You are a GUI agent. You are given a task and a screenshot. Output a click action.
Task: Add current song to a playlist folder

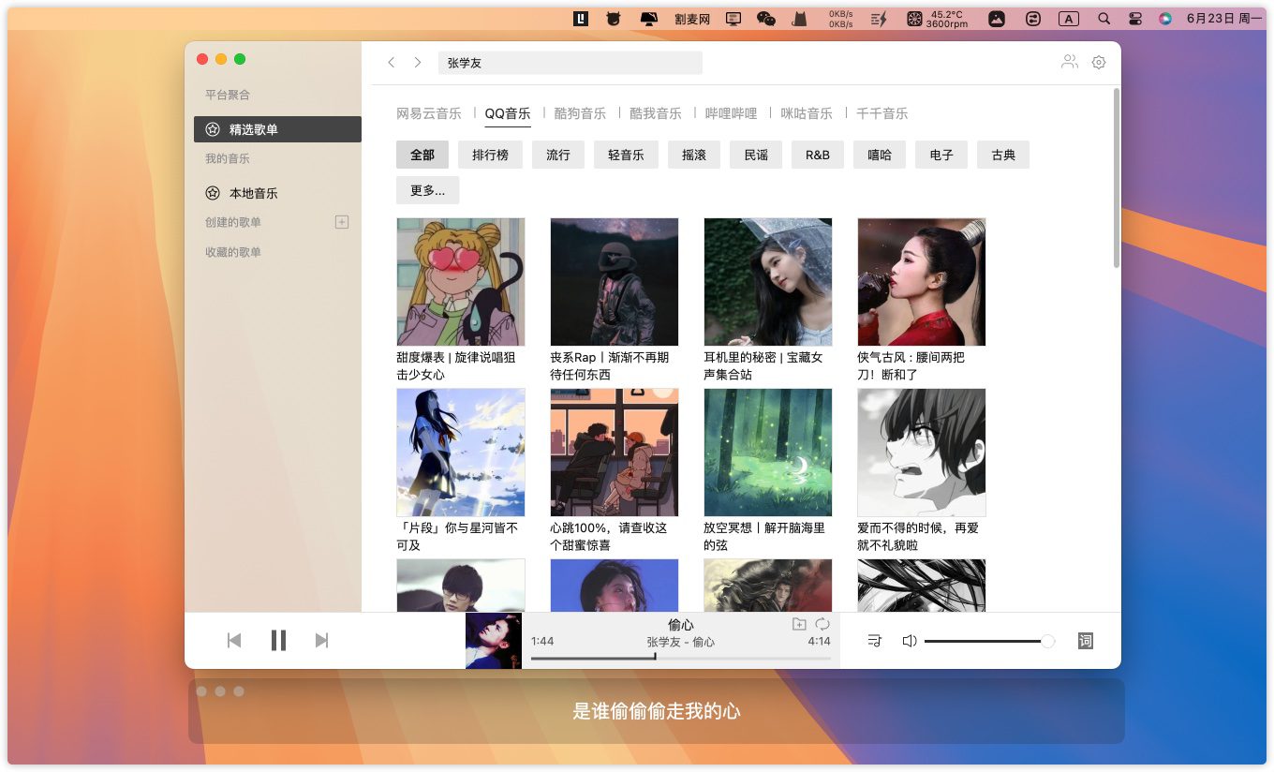(x=799, y=624)
